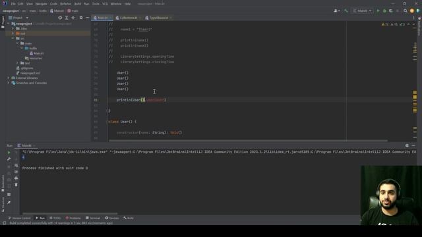Click editor horizontal scrollbar
This screenshot has width=422, height=237.
[x=248, y=140]
